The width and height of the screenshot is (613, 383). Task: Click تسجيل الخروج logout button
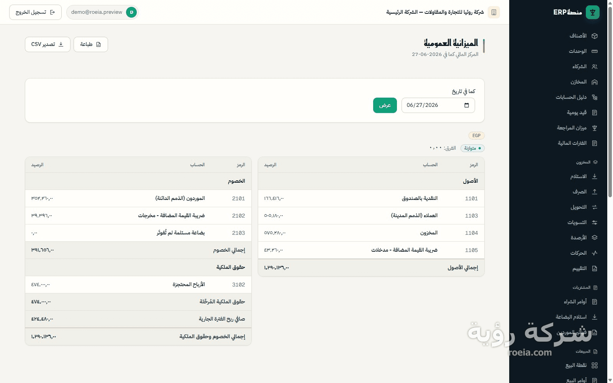point(35,12)
